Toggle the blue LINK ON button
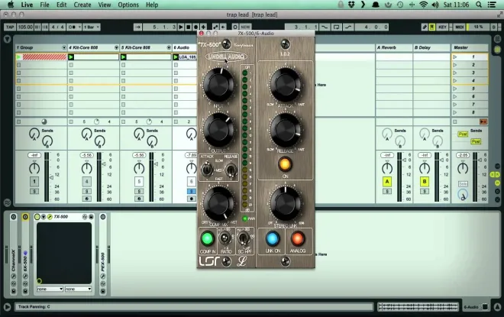Screen dimensions: 504x317 coord(273,238)
